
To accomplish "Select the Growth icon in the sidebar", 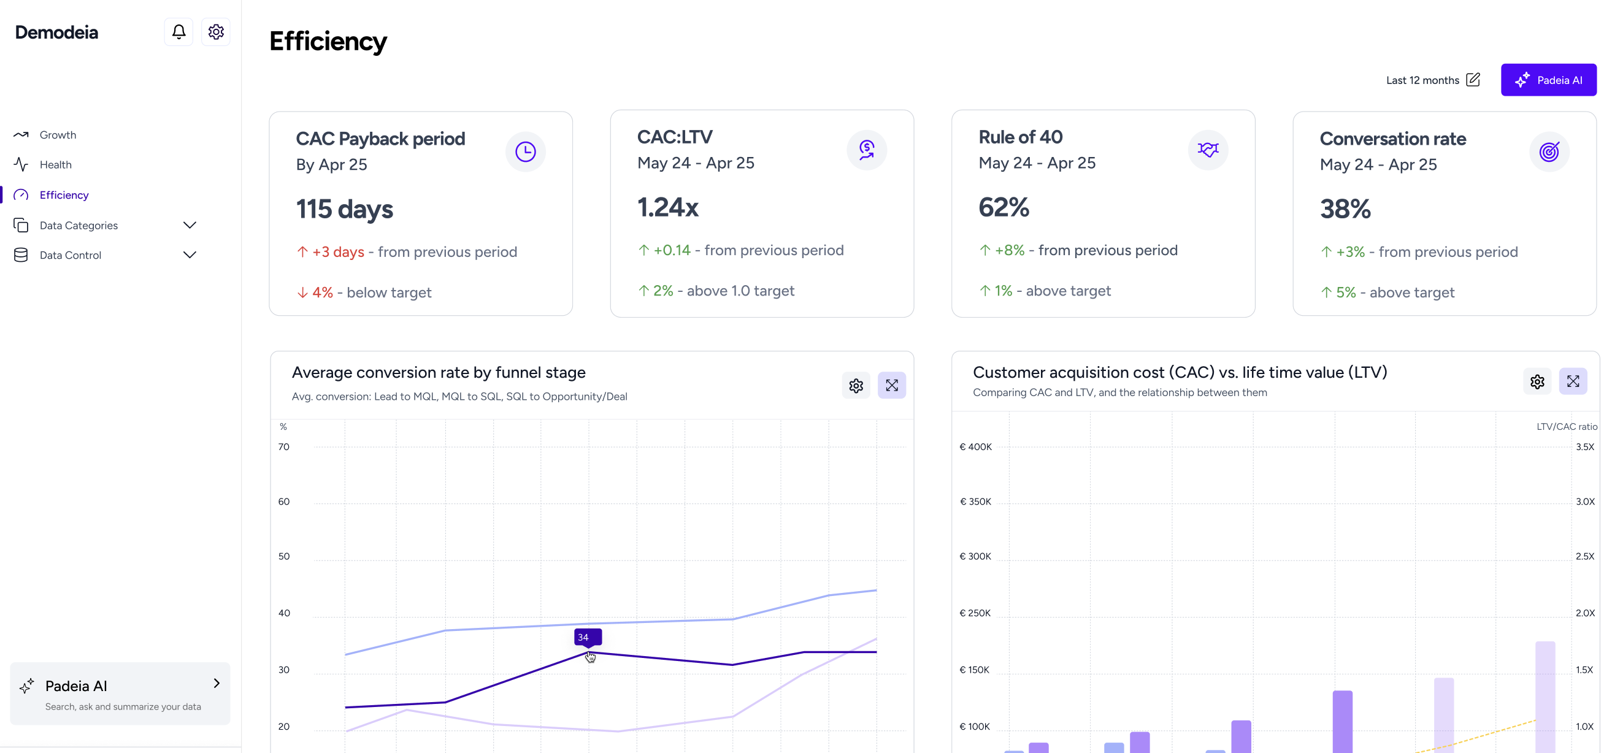I will pyautogui.click(x=21, y=134).
